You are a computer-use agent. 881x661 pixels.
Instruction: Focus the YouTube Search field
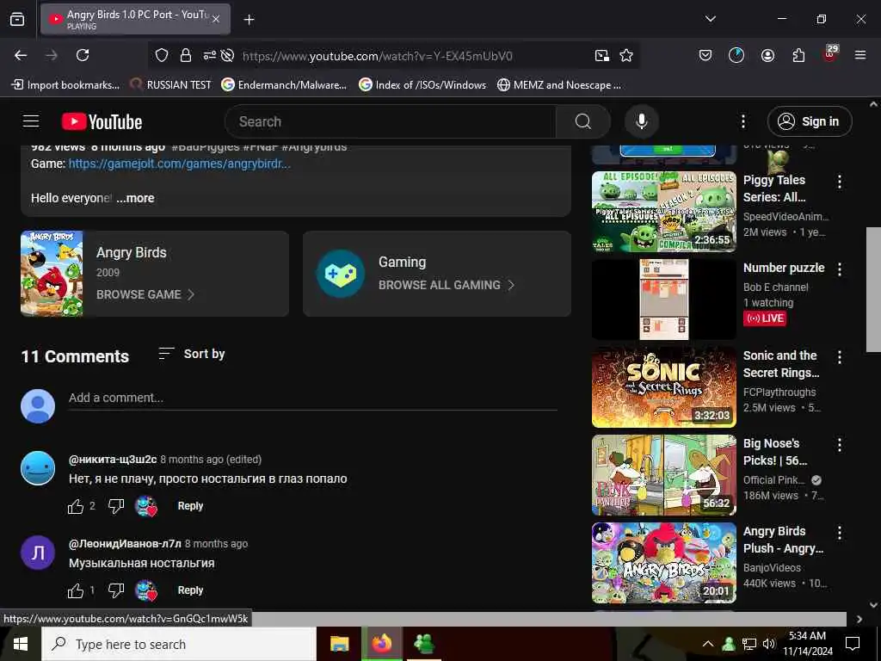pos(391,121)
